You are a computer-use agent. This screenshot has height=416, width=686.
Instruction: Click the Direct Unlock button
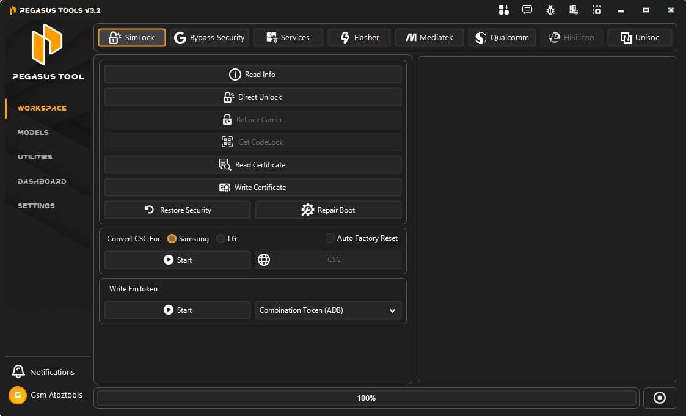click(x=252, y=97)
